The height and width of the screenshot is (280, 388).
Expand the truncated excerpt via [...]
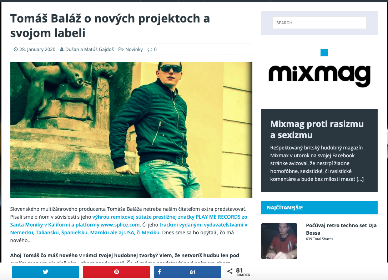click(x=360, y=179)
